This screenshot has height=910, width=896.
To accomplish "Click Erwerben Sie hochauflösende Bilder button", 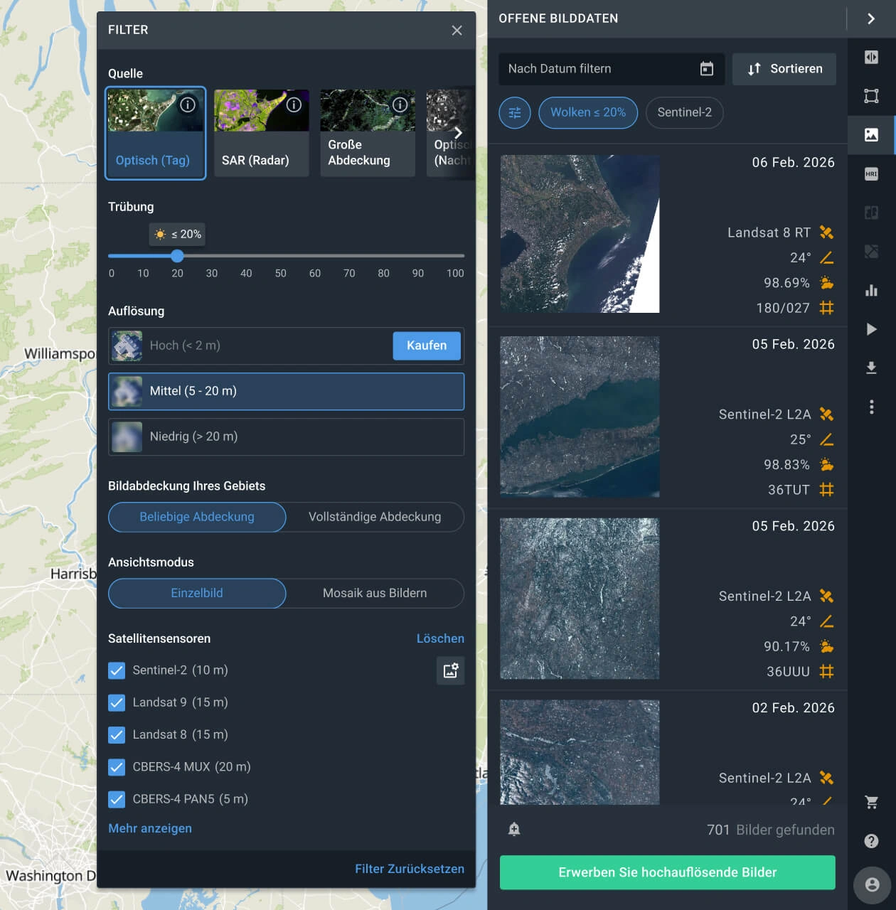I will click(x=667, y=872).
